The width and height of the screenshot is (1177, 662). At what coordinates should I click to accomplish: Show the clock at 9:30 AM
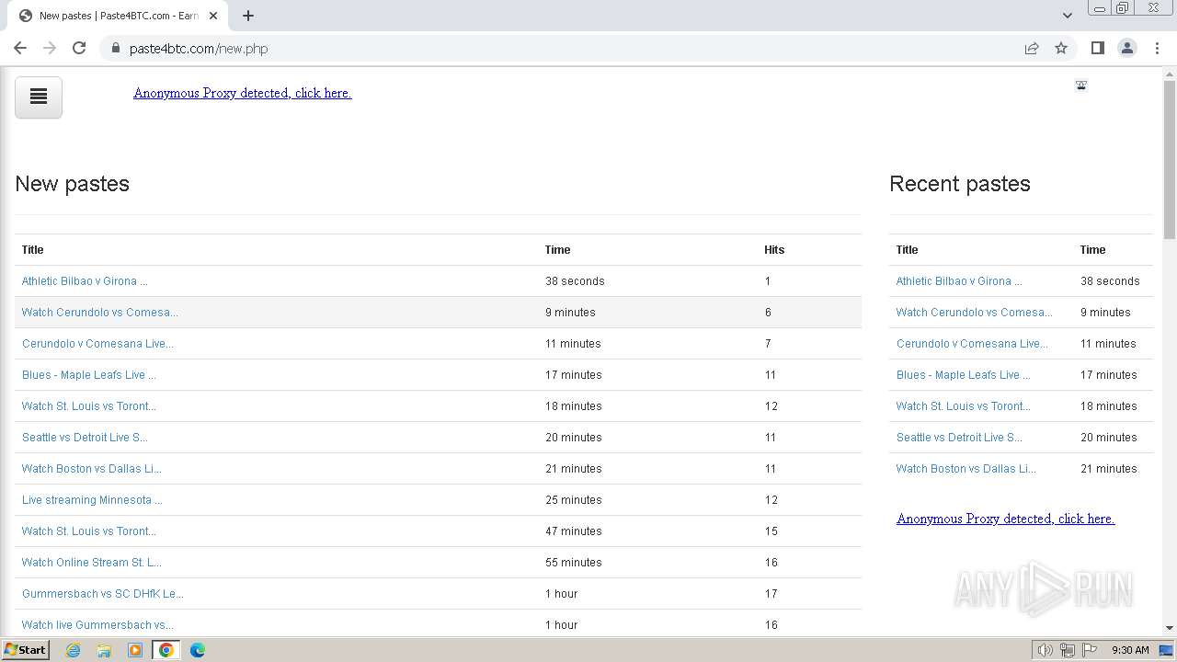click(1130, 650)
